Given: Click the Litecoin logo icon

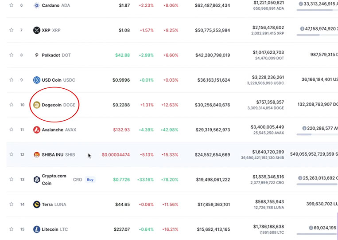Looking at the screenshot, I should pos(37,229).
